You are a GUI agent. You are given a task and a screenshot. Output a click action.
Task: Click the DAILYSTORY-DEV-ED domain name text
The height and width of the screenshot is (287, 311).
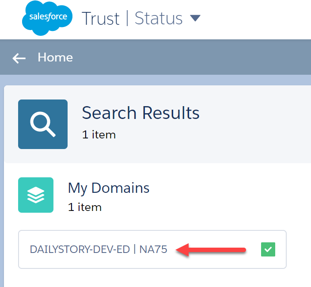click(x=80, y=249)
